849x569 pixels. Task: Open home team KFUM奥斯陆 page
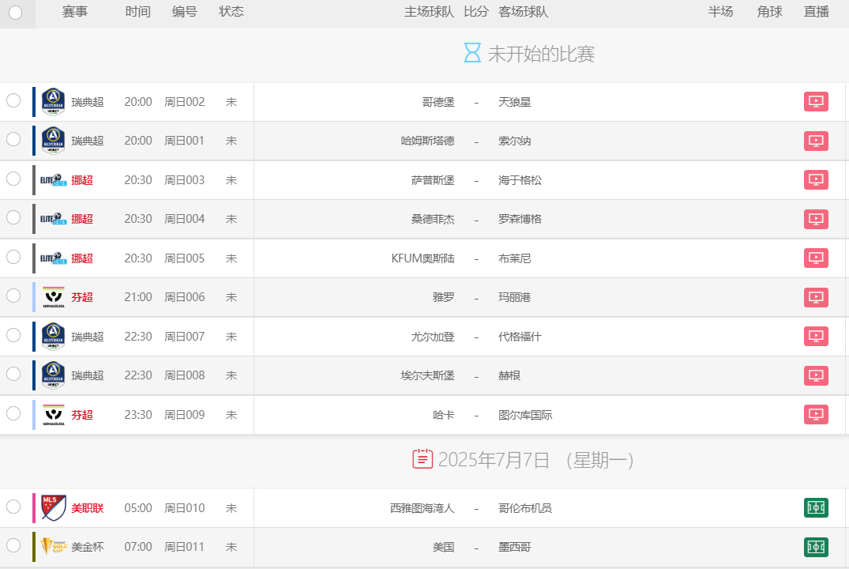click(423, 258)
